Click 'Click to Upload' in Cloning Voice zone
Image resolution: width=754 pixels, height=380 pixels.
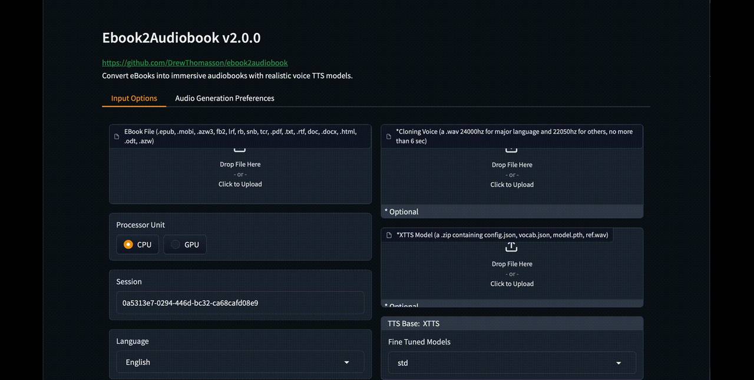[x=512, y=185]
